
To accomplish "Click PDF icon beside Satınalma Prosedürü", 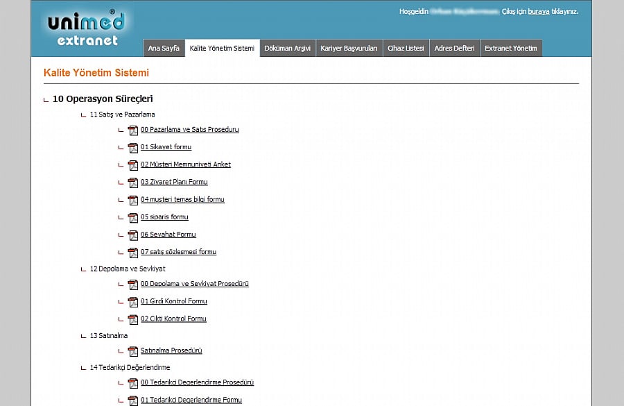I will pyautogui.click(x=133, y=352).
